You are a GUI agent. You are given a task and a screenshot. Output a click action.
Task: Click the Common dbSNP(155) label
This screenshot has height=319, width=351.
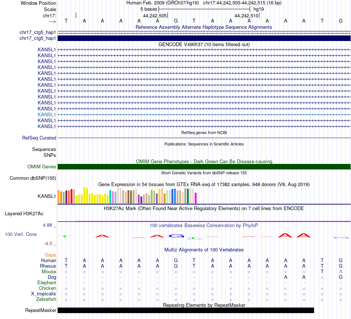[33, 178]
